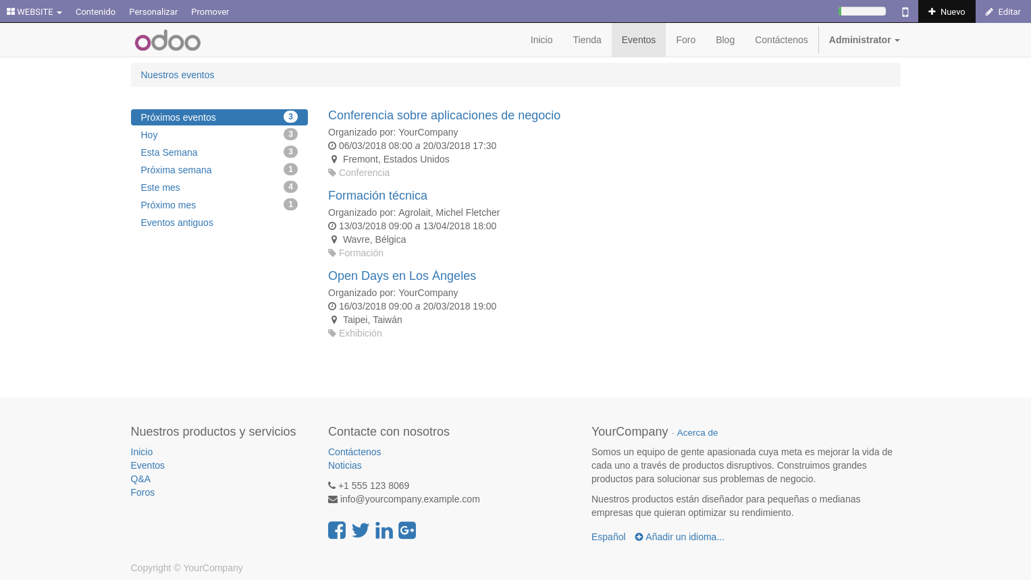Open the WEBSITE dropdown menu
The image size is (1031, 580).
click(x=34, y=11)
